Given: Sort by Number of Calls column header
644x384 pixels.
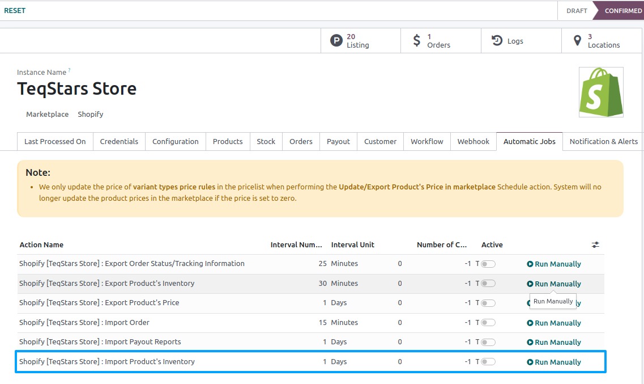Looking at the screenshot, I should click(442, 244).
